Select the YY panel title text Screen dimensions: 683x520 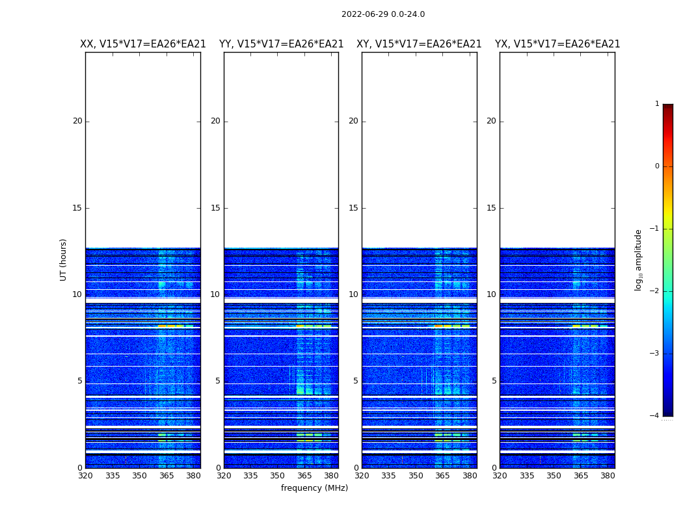281,44
